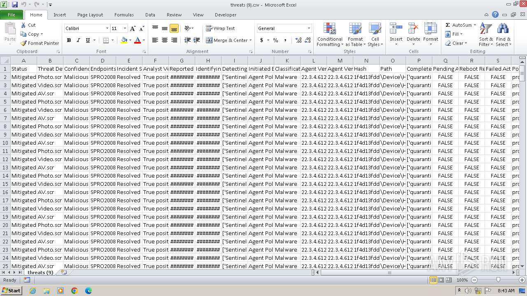This screenshot has width=527, height=296.
Task: Click Decrease Decimal icon
Action: click(308, 40)
